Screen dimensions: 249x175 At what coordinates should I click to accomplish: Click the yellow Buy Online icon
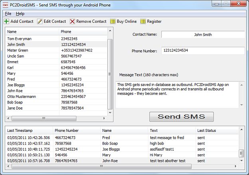(x=113, y=22)
